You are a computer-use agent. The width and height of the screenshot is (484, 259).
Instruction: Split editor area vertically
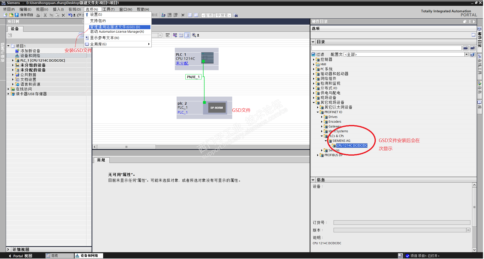[196, 15]
